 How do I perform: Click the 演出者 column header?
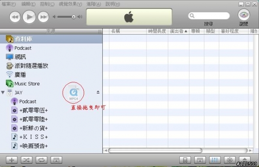(178, 31)
